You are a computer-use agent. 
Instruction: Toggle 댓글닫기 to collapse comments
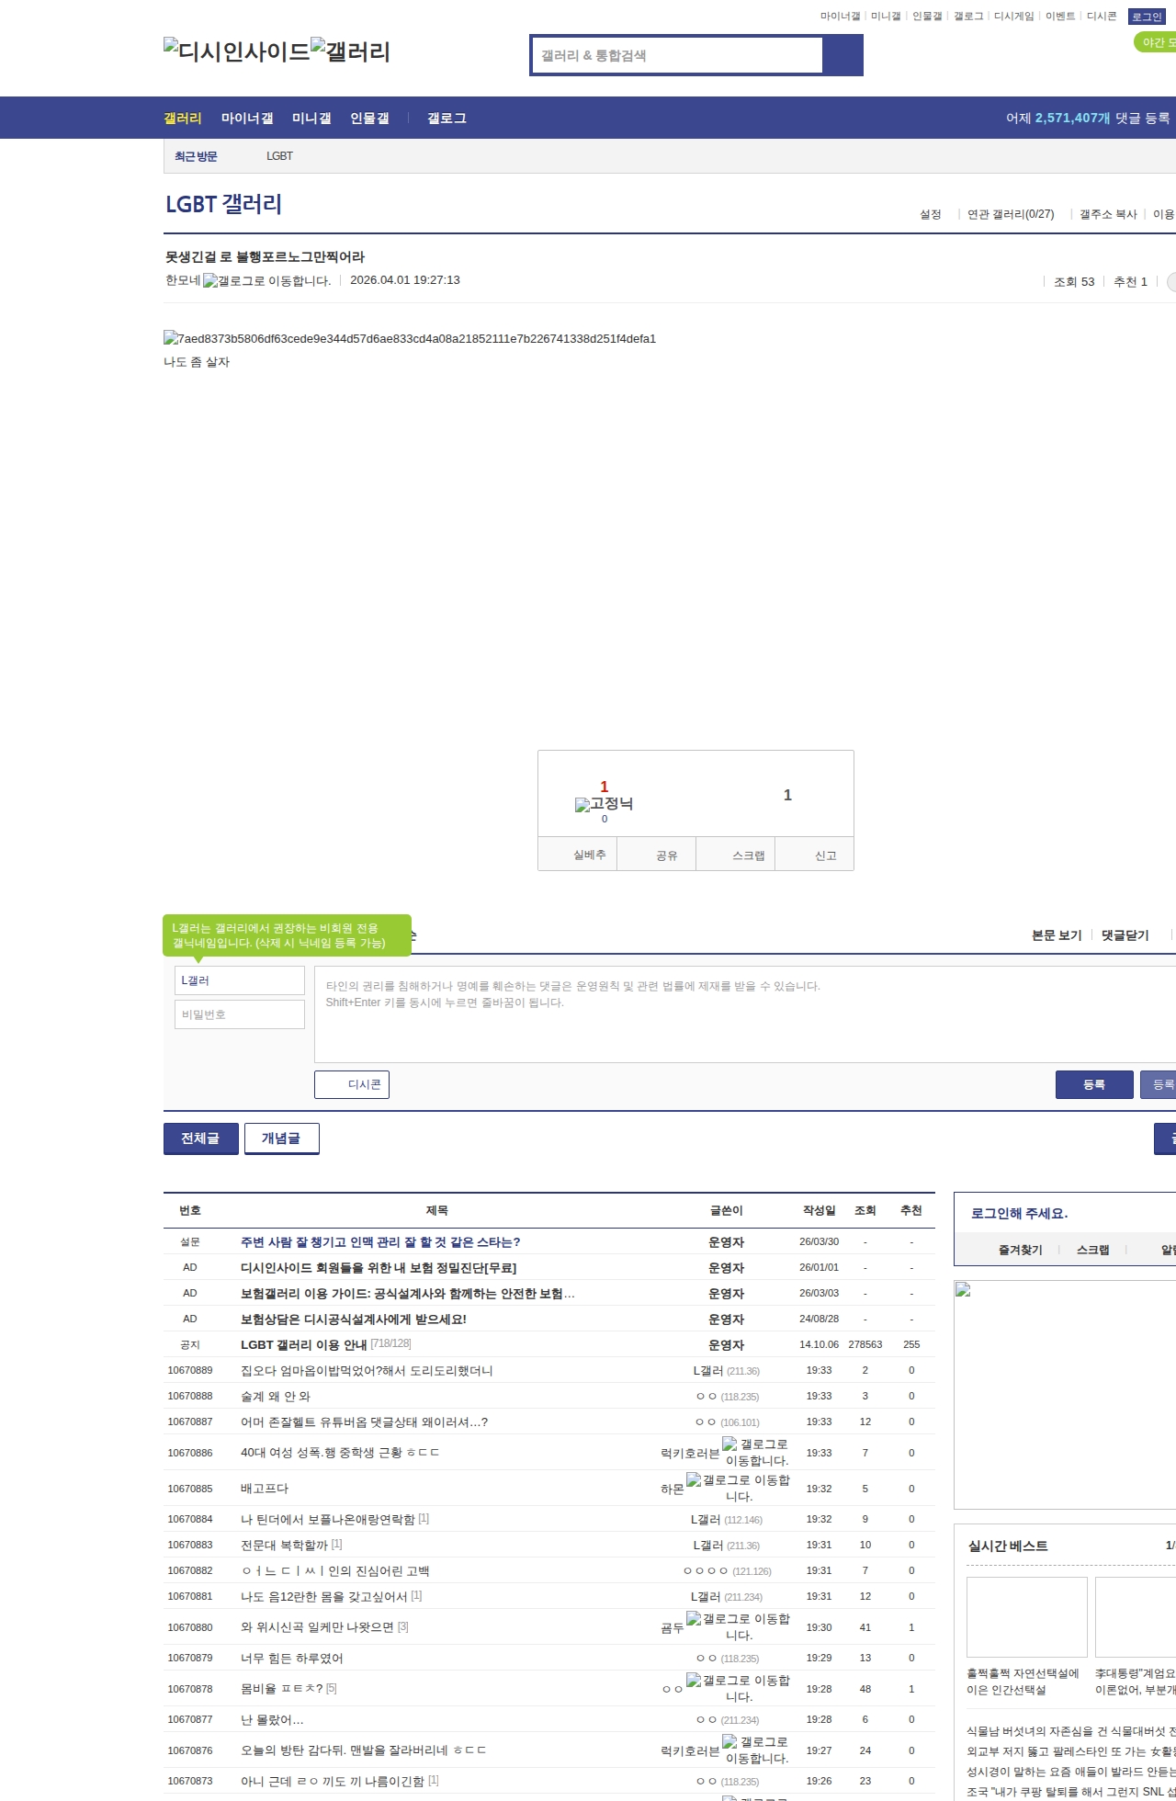coord(1125,935)
